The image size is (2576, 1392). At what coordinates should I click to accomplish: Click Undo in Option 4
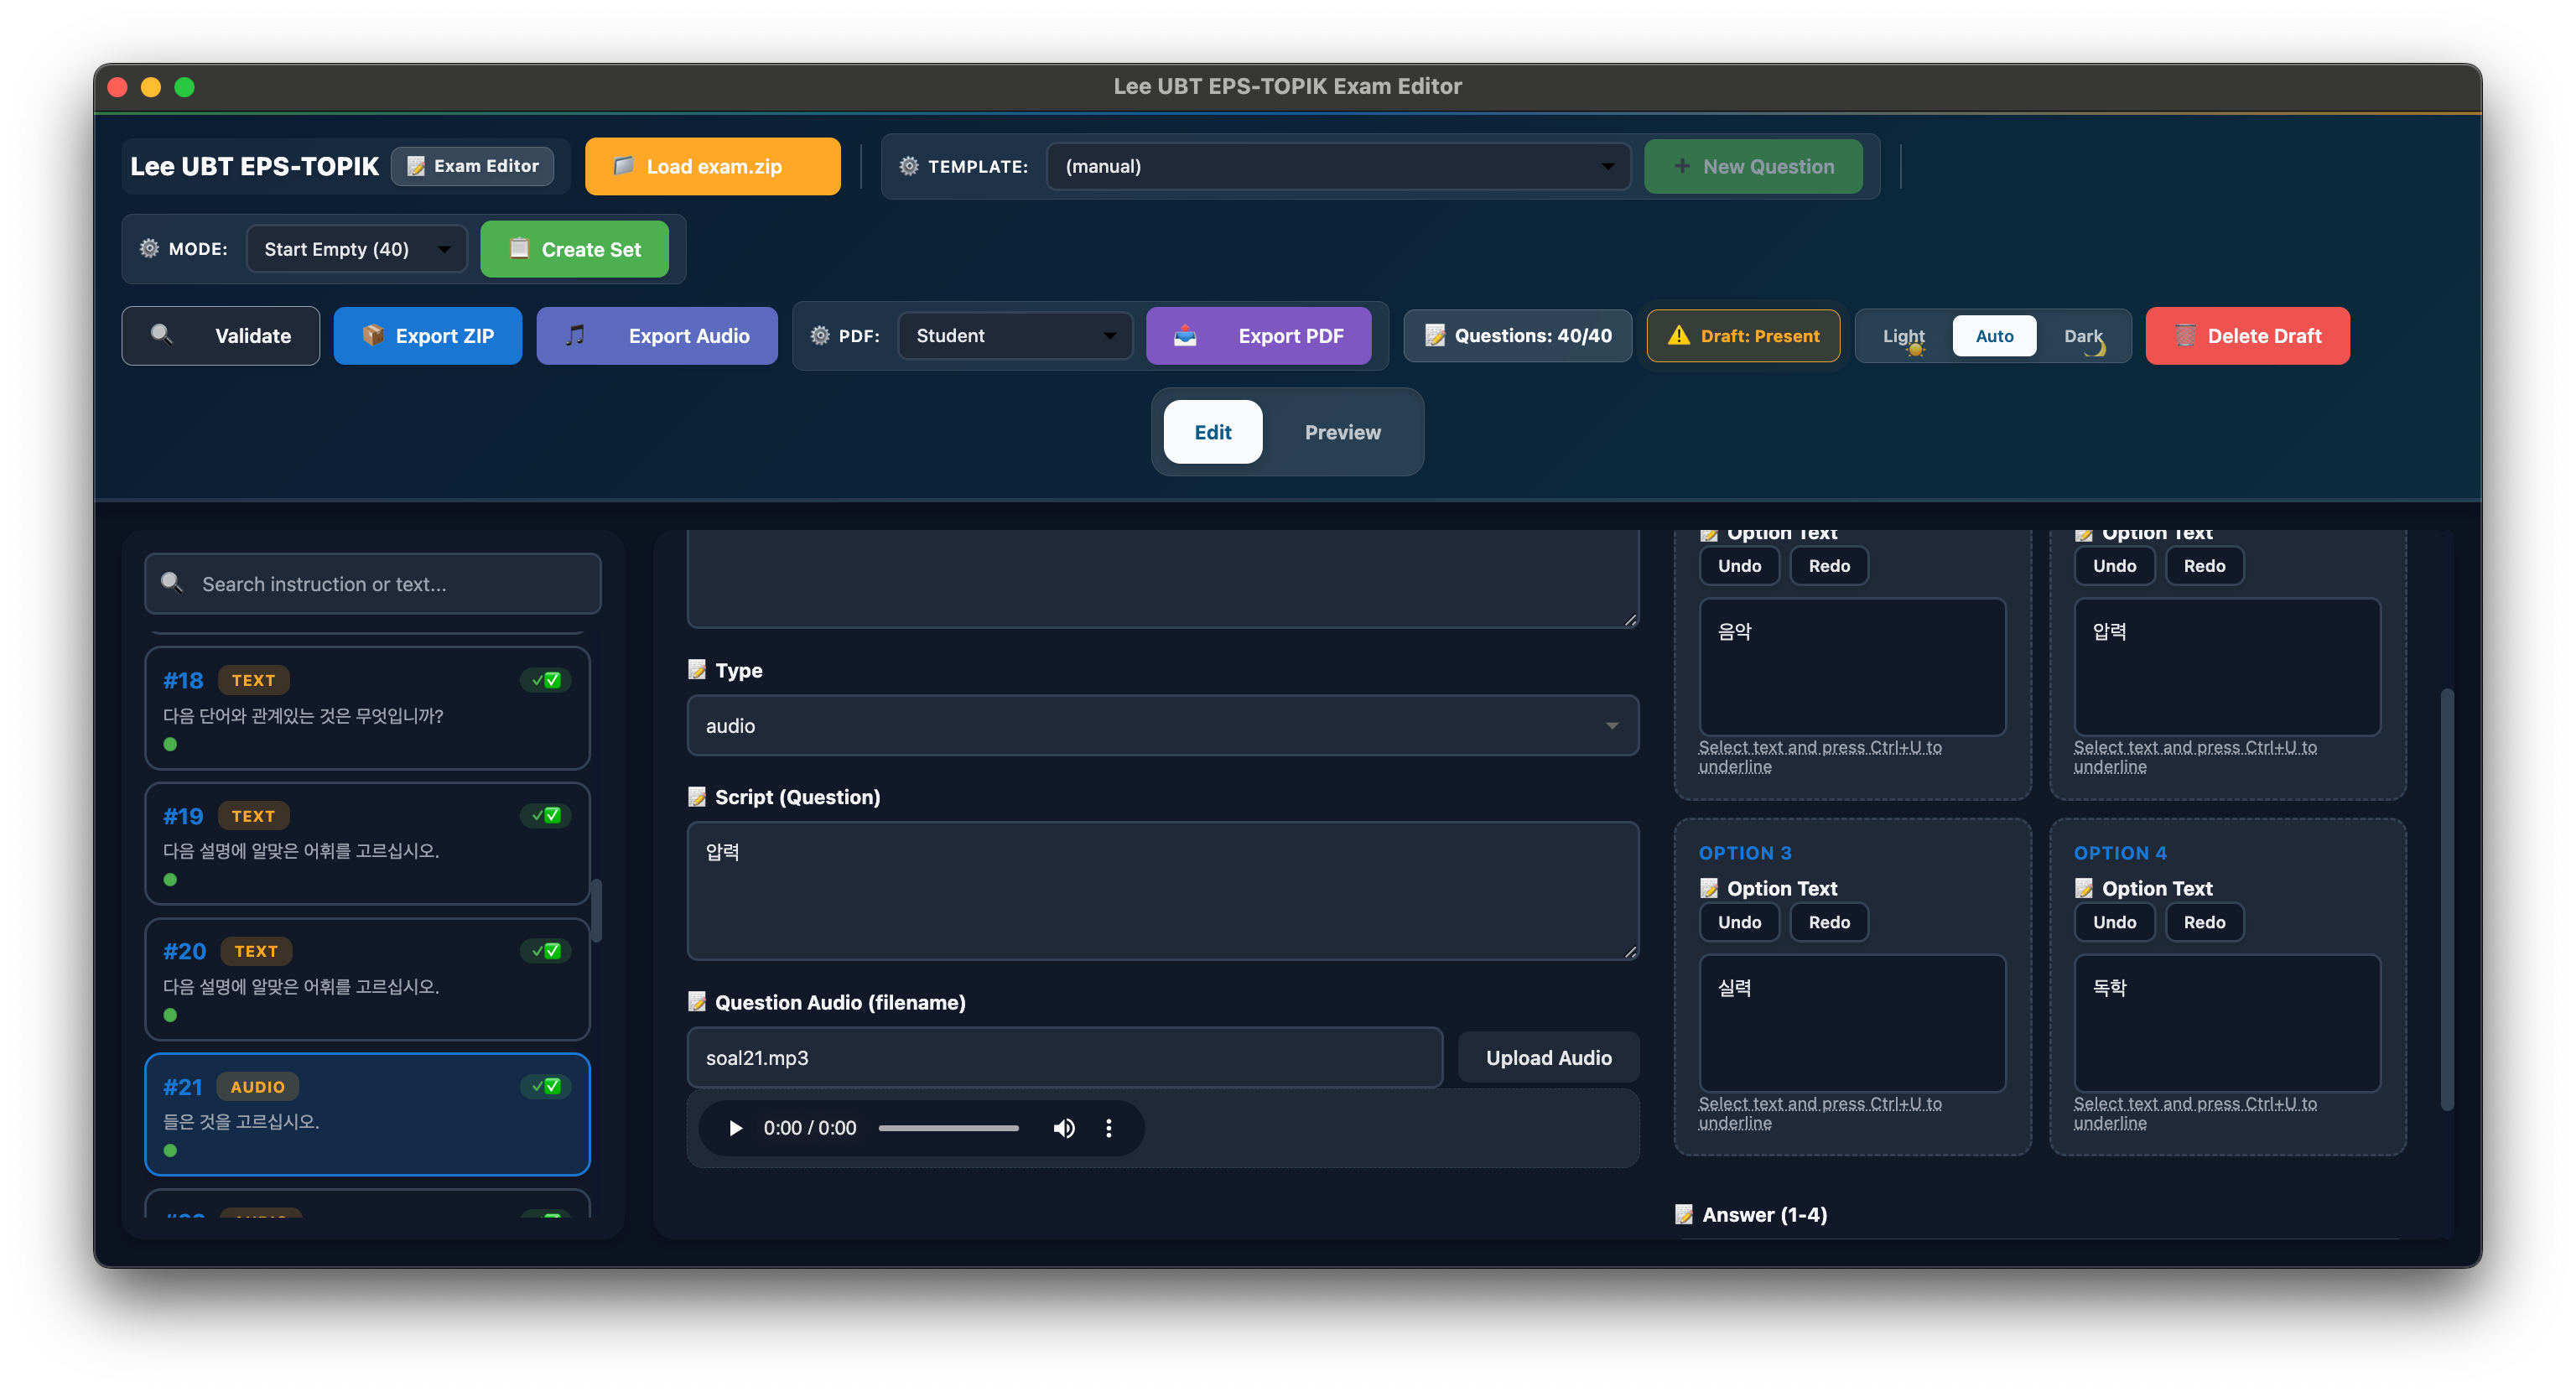(x=2114, y=921)
